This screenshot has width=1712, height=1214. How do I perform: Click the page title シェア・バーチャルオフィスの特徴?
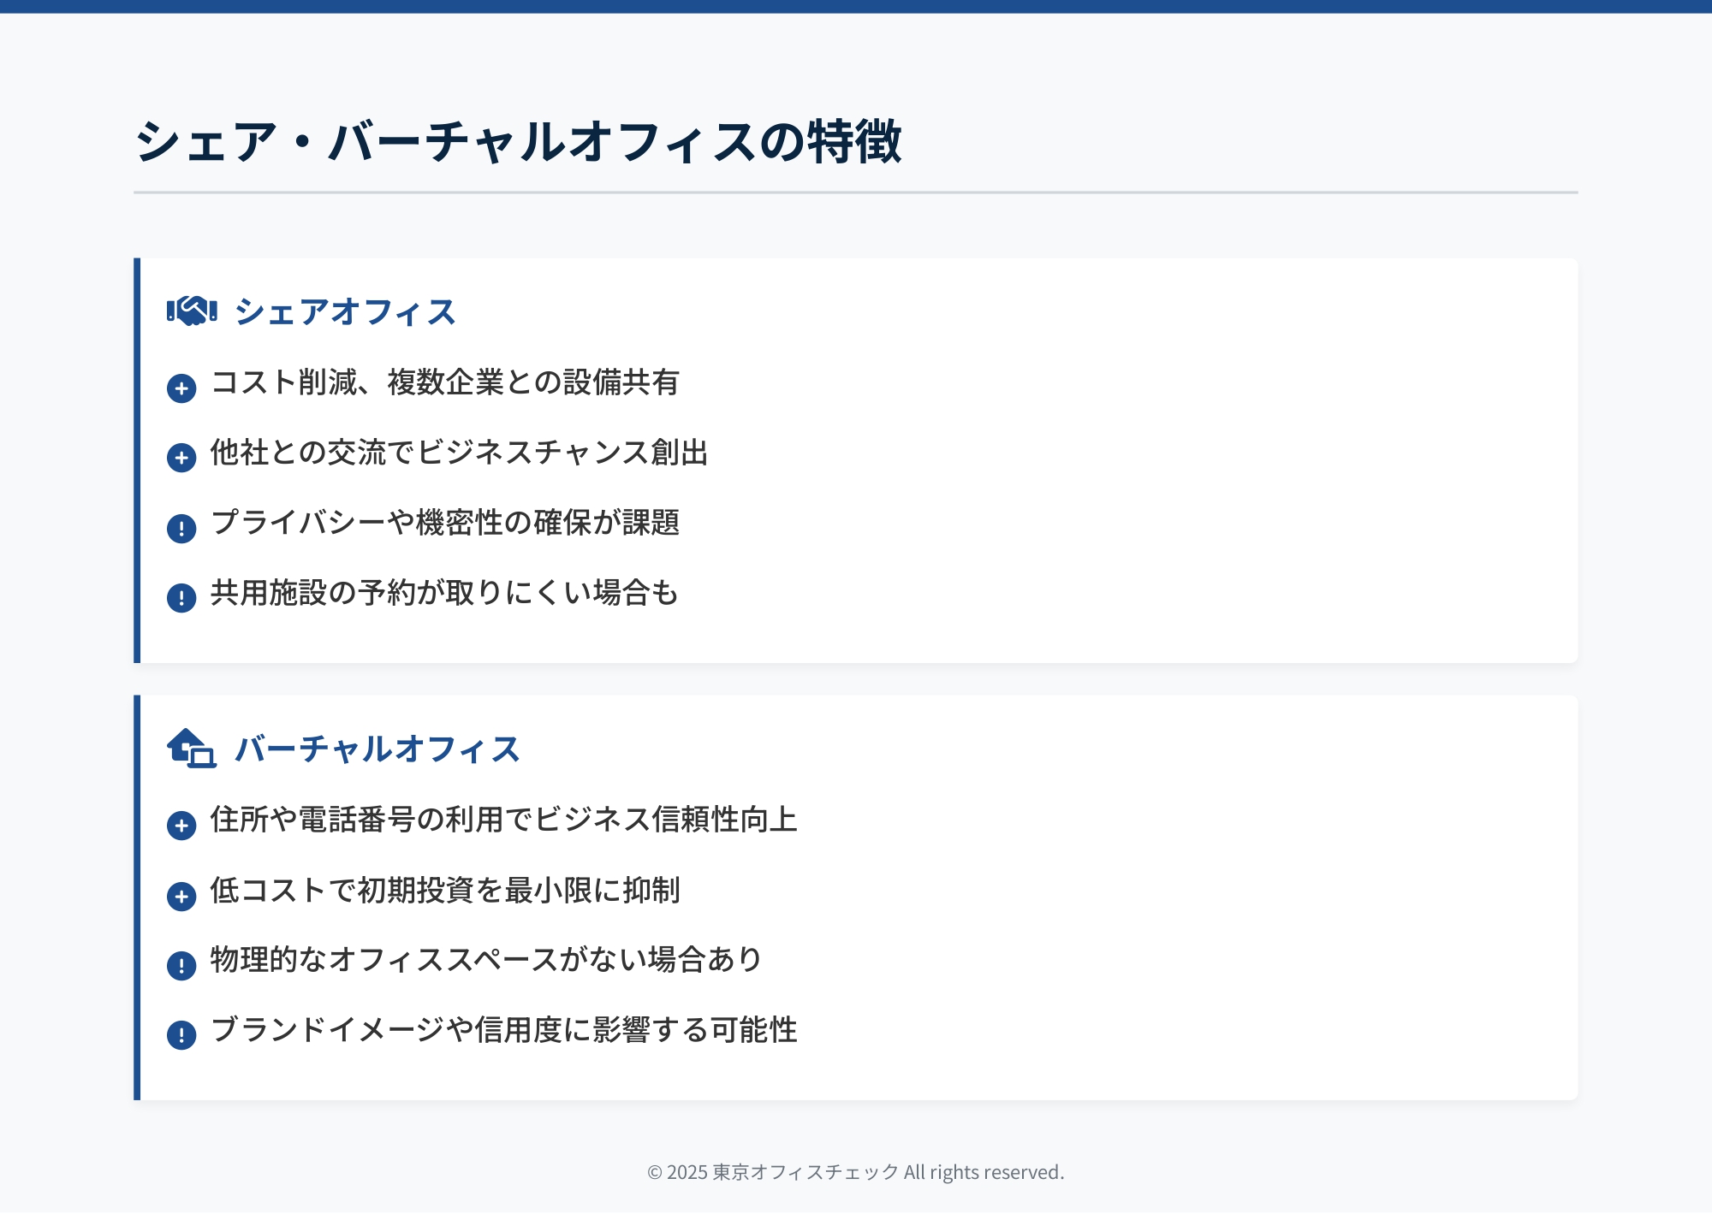518,142
